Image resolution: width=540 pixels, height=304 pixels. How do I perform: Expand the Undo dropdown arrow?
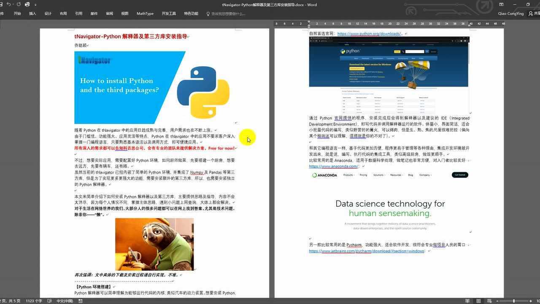[13, 5]
